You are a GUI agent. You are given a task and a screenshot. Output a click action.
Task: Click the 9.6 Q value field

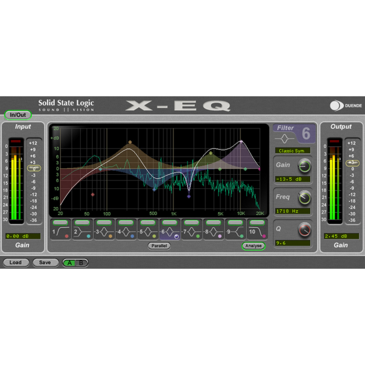(x=293, y=243)
